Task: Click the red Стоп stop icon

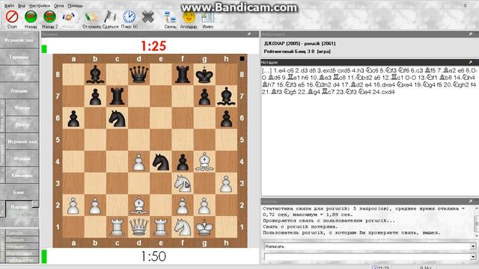Action: pyautogui.click(x=12, y=16)
